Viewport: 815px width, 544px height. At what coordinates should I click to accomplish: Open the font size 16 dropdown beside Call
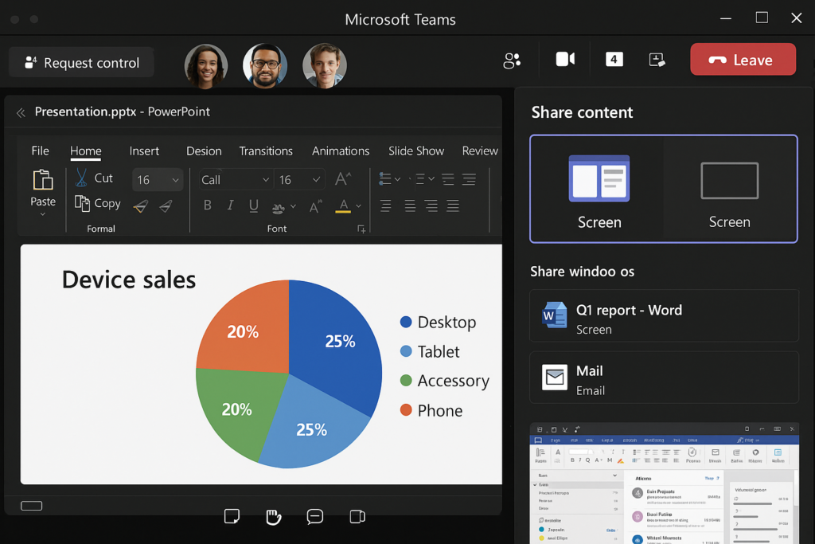click(299, 180)
